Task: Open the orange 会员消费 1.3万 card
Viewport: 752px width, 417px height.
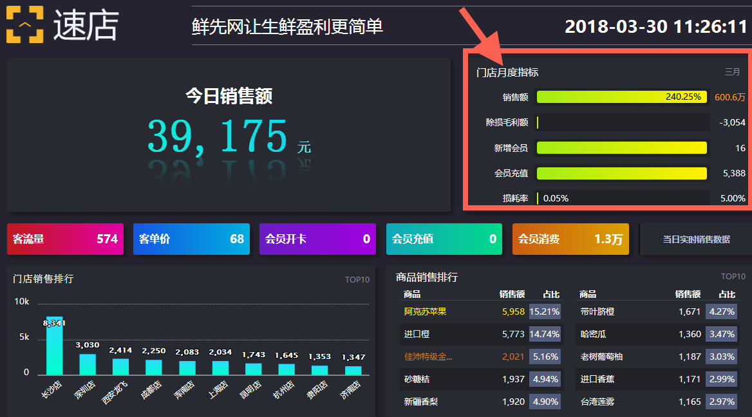Action: pos(570,239)
